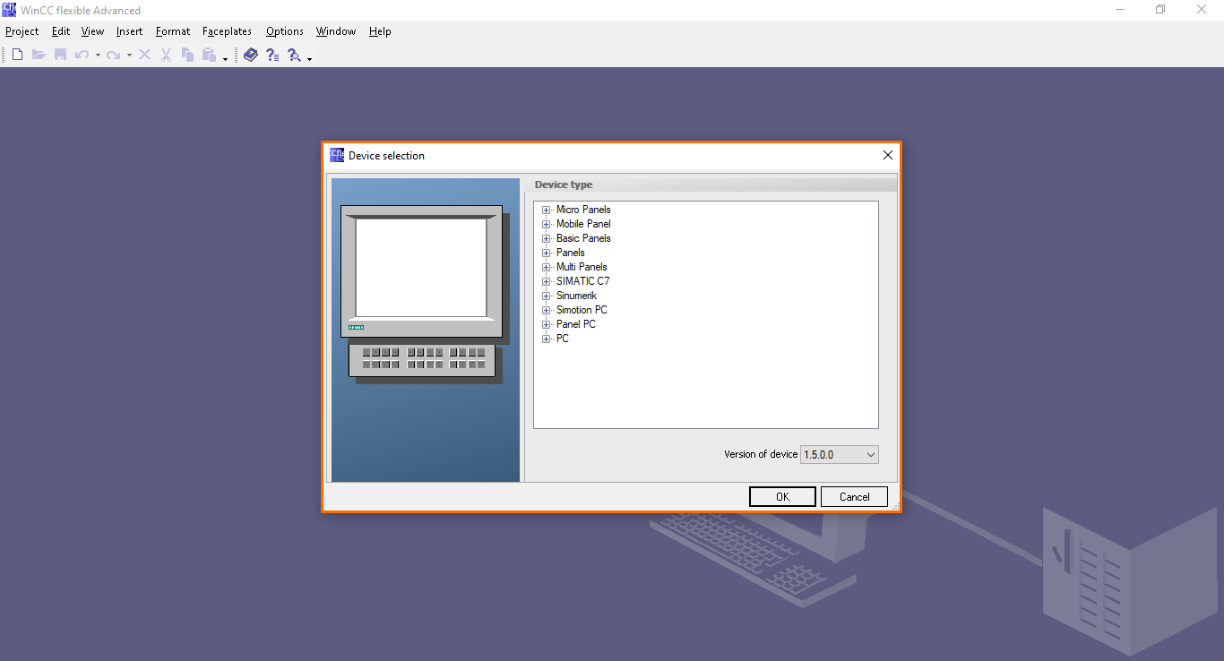1224x661 pixels.
Task: Open the Insert menu
Action: pyautogui.click(x=129, y=31)
